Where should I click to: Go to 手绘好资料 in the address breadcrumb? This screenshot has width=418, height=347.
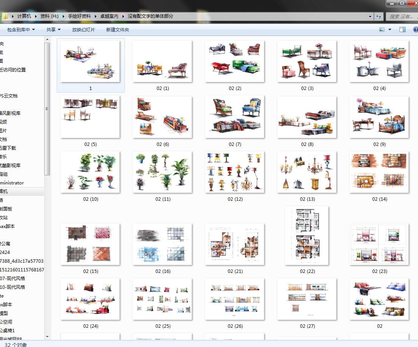79,16
